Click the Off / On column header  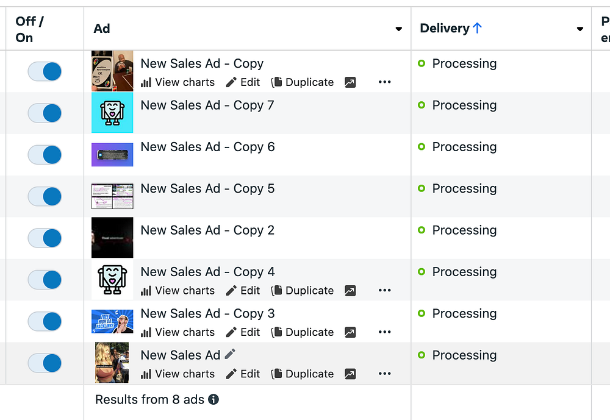(30, 29)
